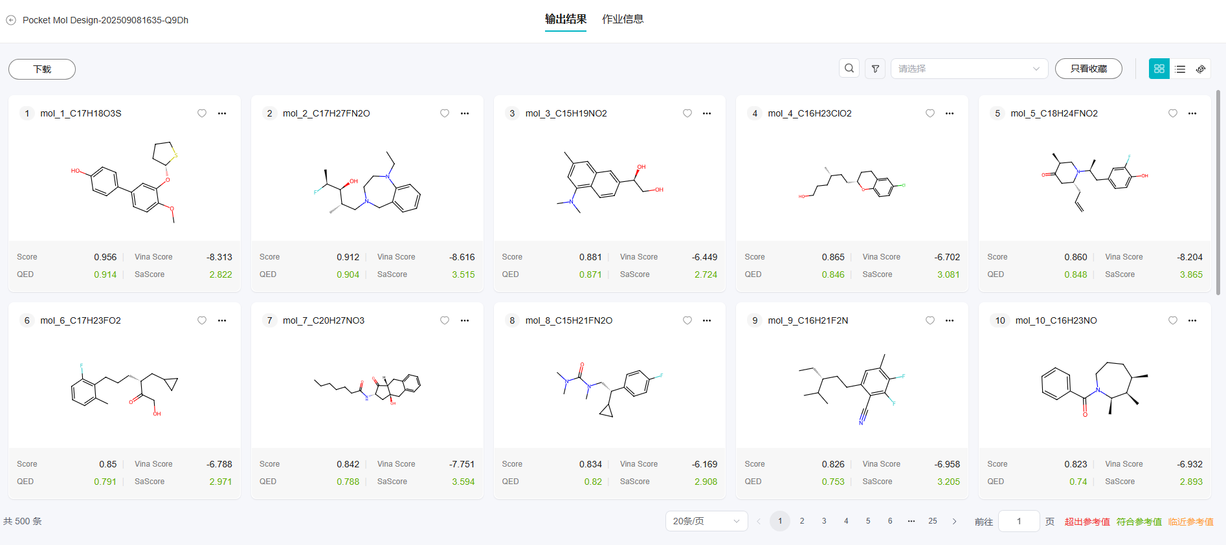Go to previous page with left arrow

(x=759, y=521)
